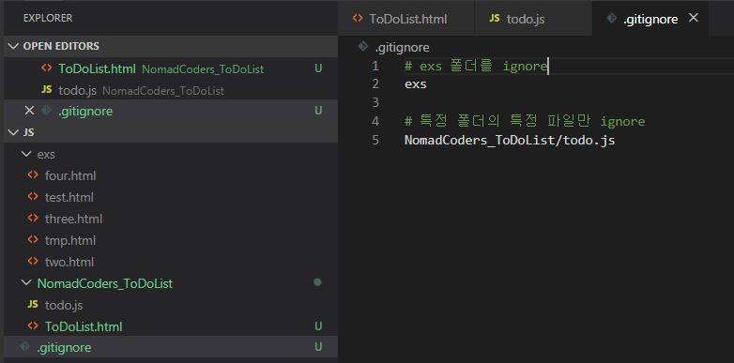The image size is (734, 363).
Task: Click the 'exs' entry on line 2
Action: click(x=416, y=84)
